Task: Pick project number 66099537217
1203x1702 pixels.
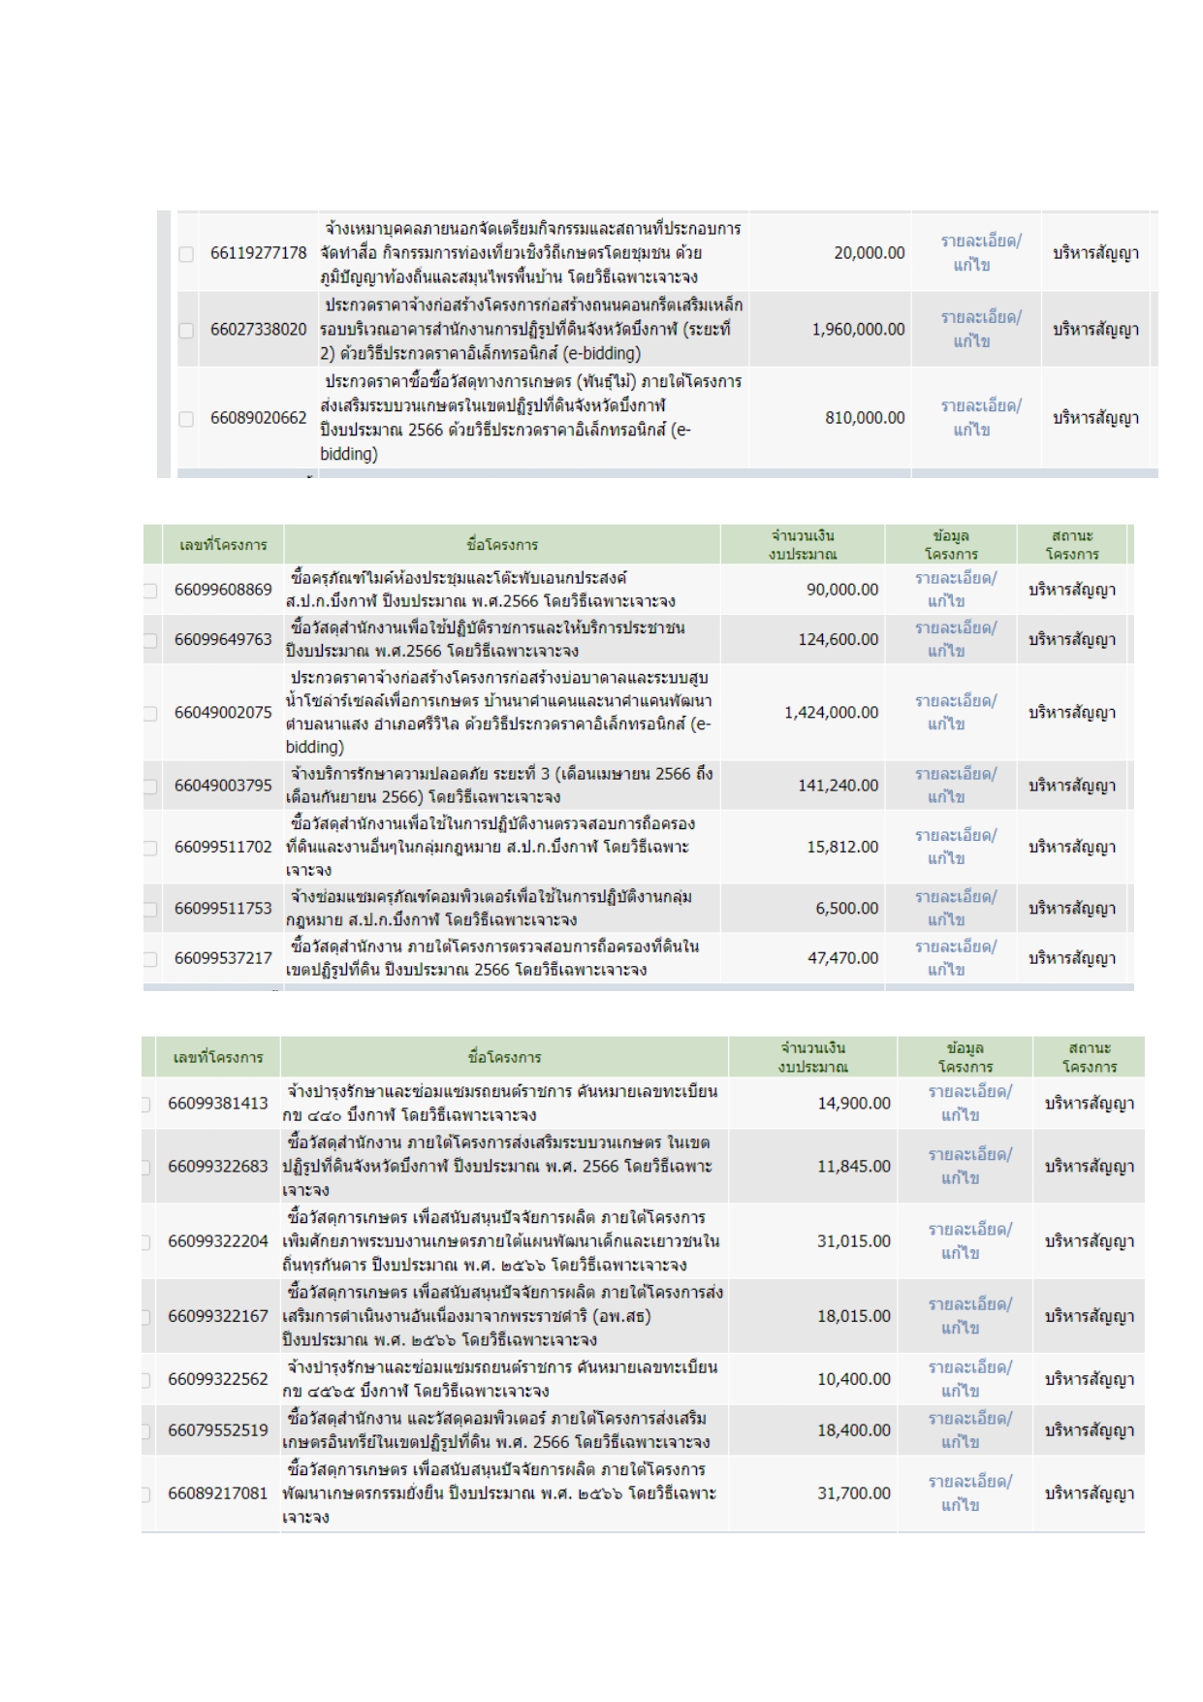Action: point(223,958)
